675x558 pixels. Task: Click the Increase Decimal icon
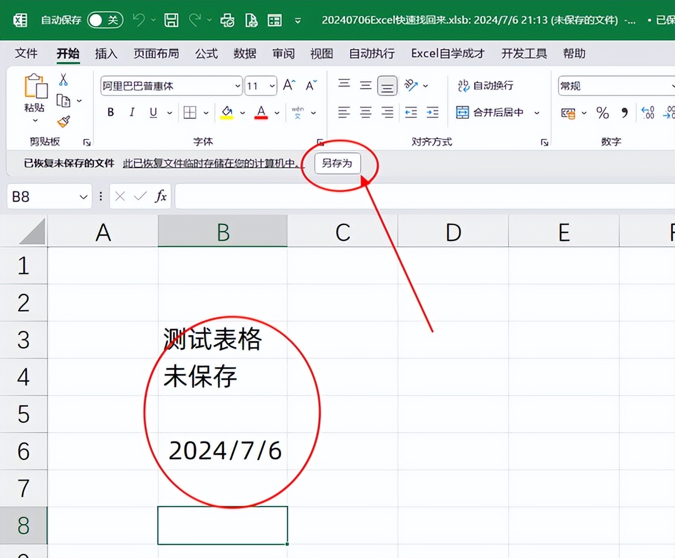click(x=648, y=112)
